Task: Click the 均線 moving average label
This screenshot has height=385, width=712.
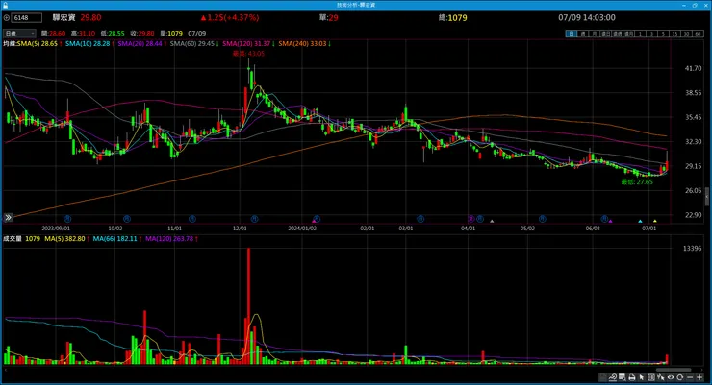Action: click(x=9, y=44)
